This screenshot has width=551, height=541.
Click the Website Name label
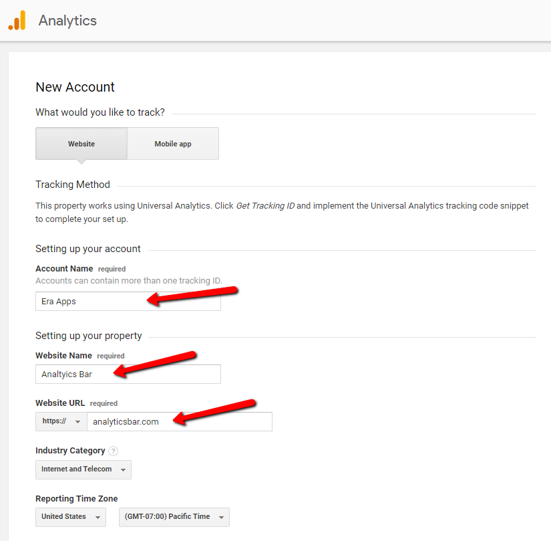coord(63,356)
